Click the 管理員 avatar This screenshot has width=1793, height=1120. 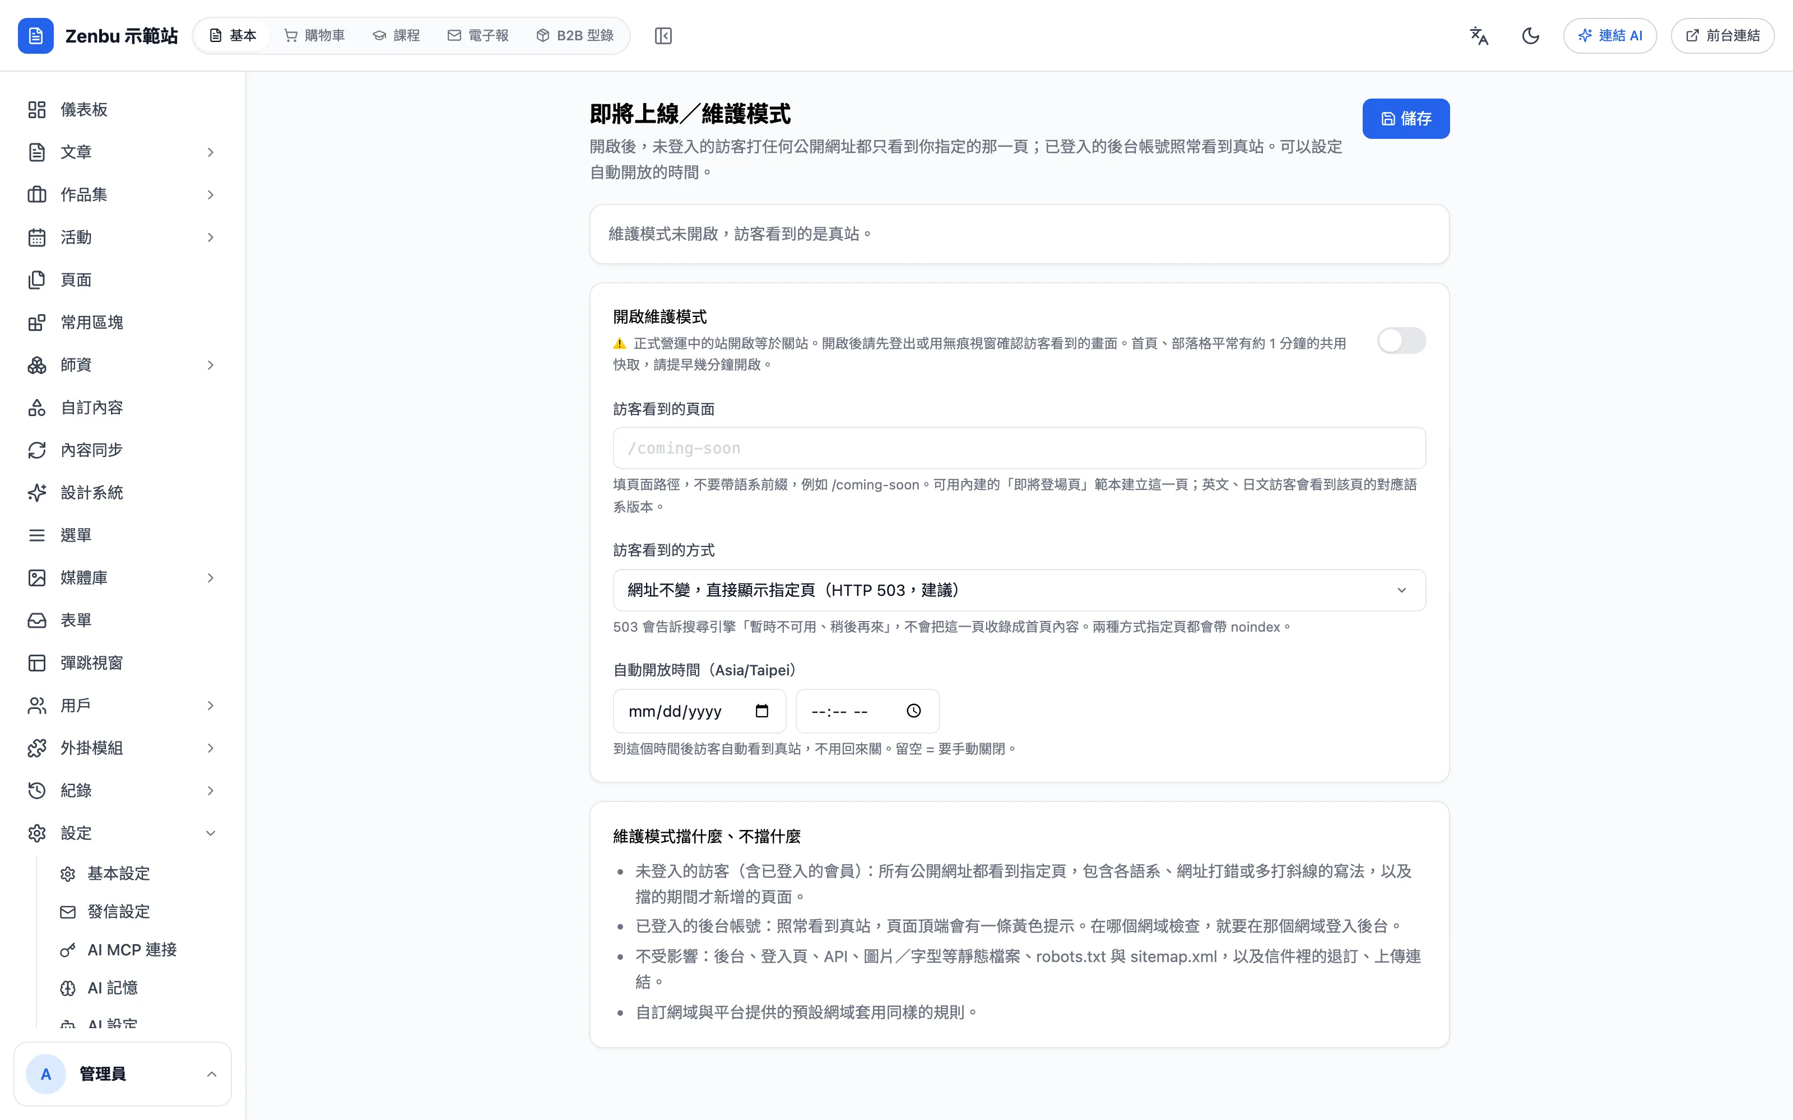(46, 1074)
